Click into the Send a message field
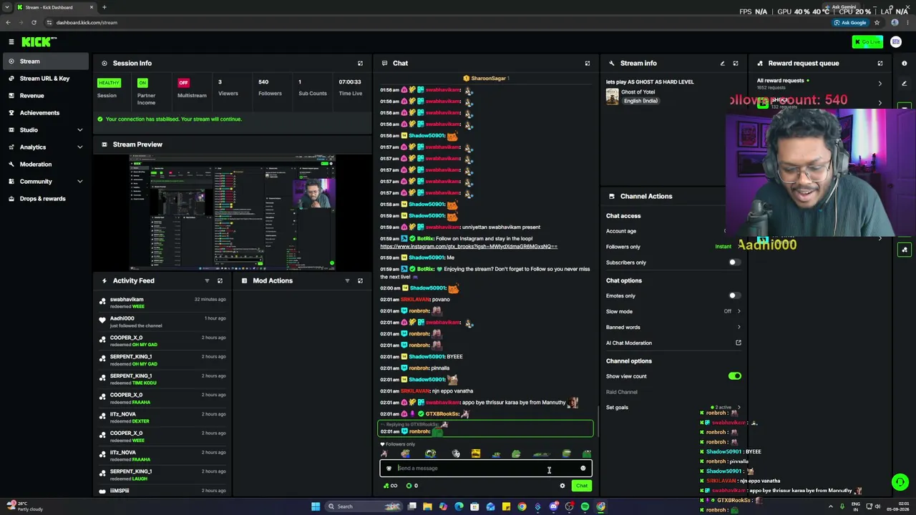 pos(485,469)
